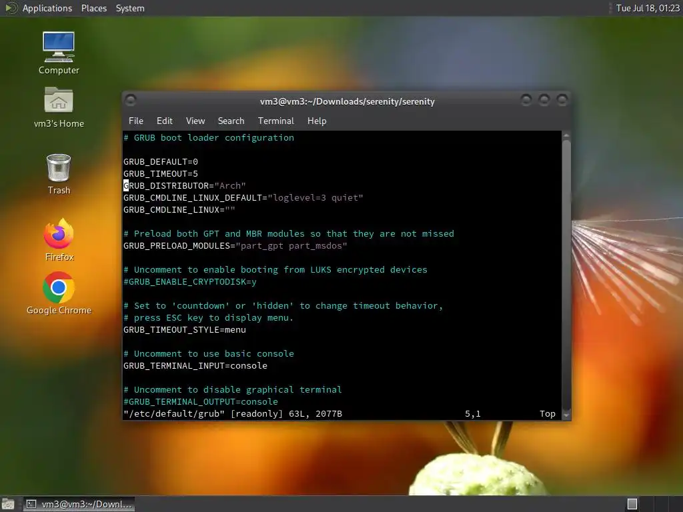Click the "Top" indicator in vim status line

click(x=548, y=413)
